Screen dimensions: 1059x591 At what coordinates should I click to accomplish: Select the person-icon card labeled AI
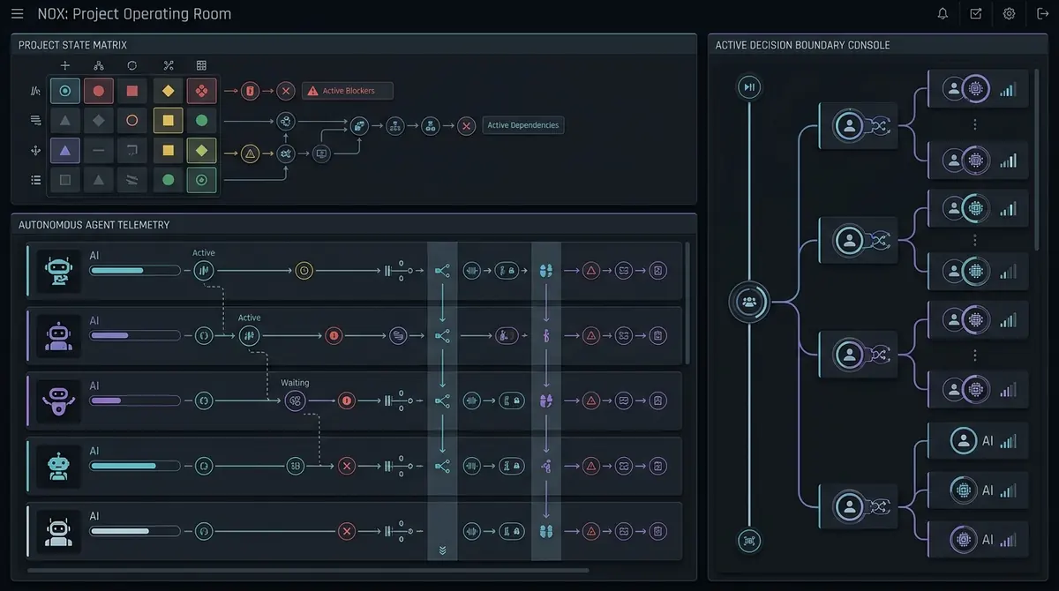coord(978,440)
